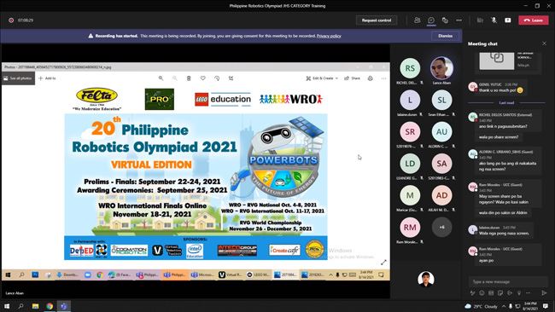Open the sticker picker in chat compose
This screenshot has width=555, height=312.
(500, 292)
